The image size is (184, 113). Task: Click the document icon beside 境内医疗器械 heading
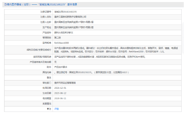(5, 4)
